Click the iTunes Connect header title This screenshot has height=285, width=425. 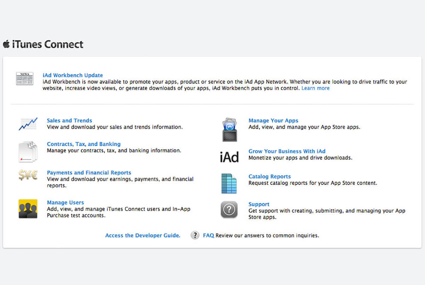(47, 44)
